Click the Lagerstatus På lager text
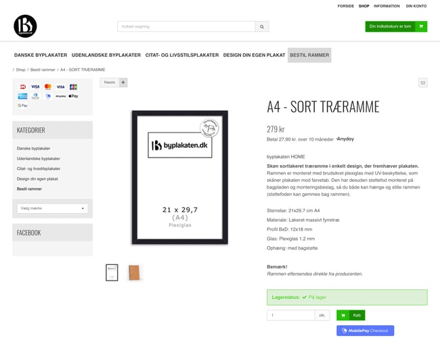Screen dimensions: 440x338 click(299, 297)
